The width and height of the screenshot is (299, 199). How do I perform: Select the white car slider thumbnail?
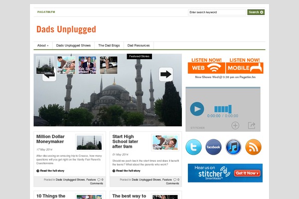tap(109, 65)
